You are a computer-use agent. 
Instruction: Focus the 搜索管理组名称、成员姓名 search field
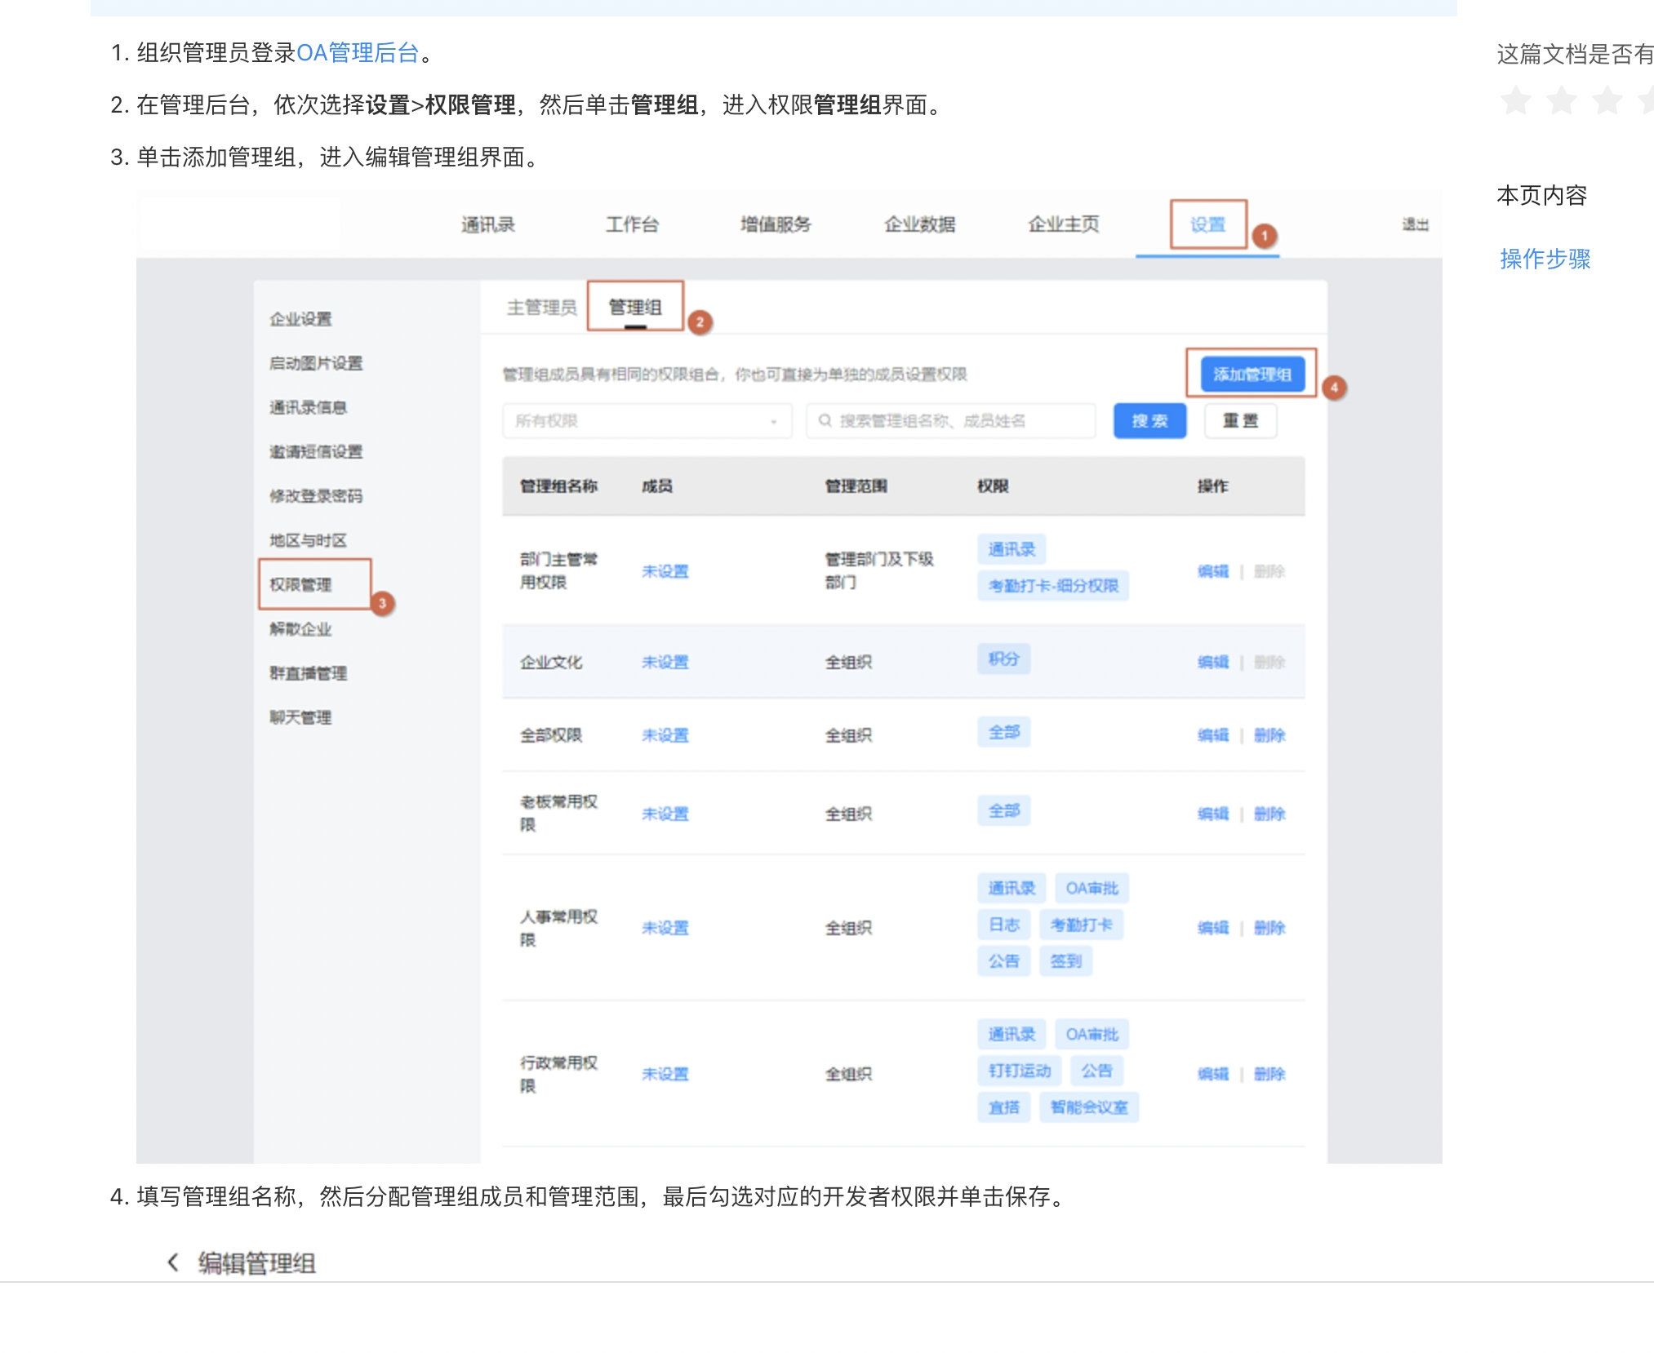pyautogui.click(x=950, y=420)
